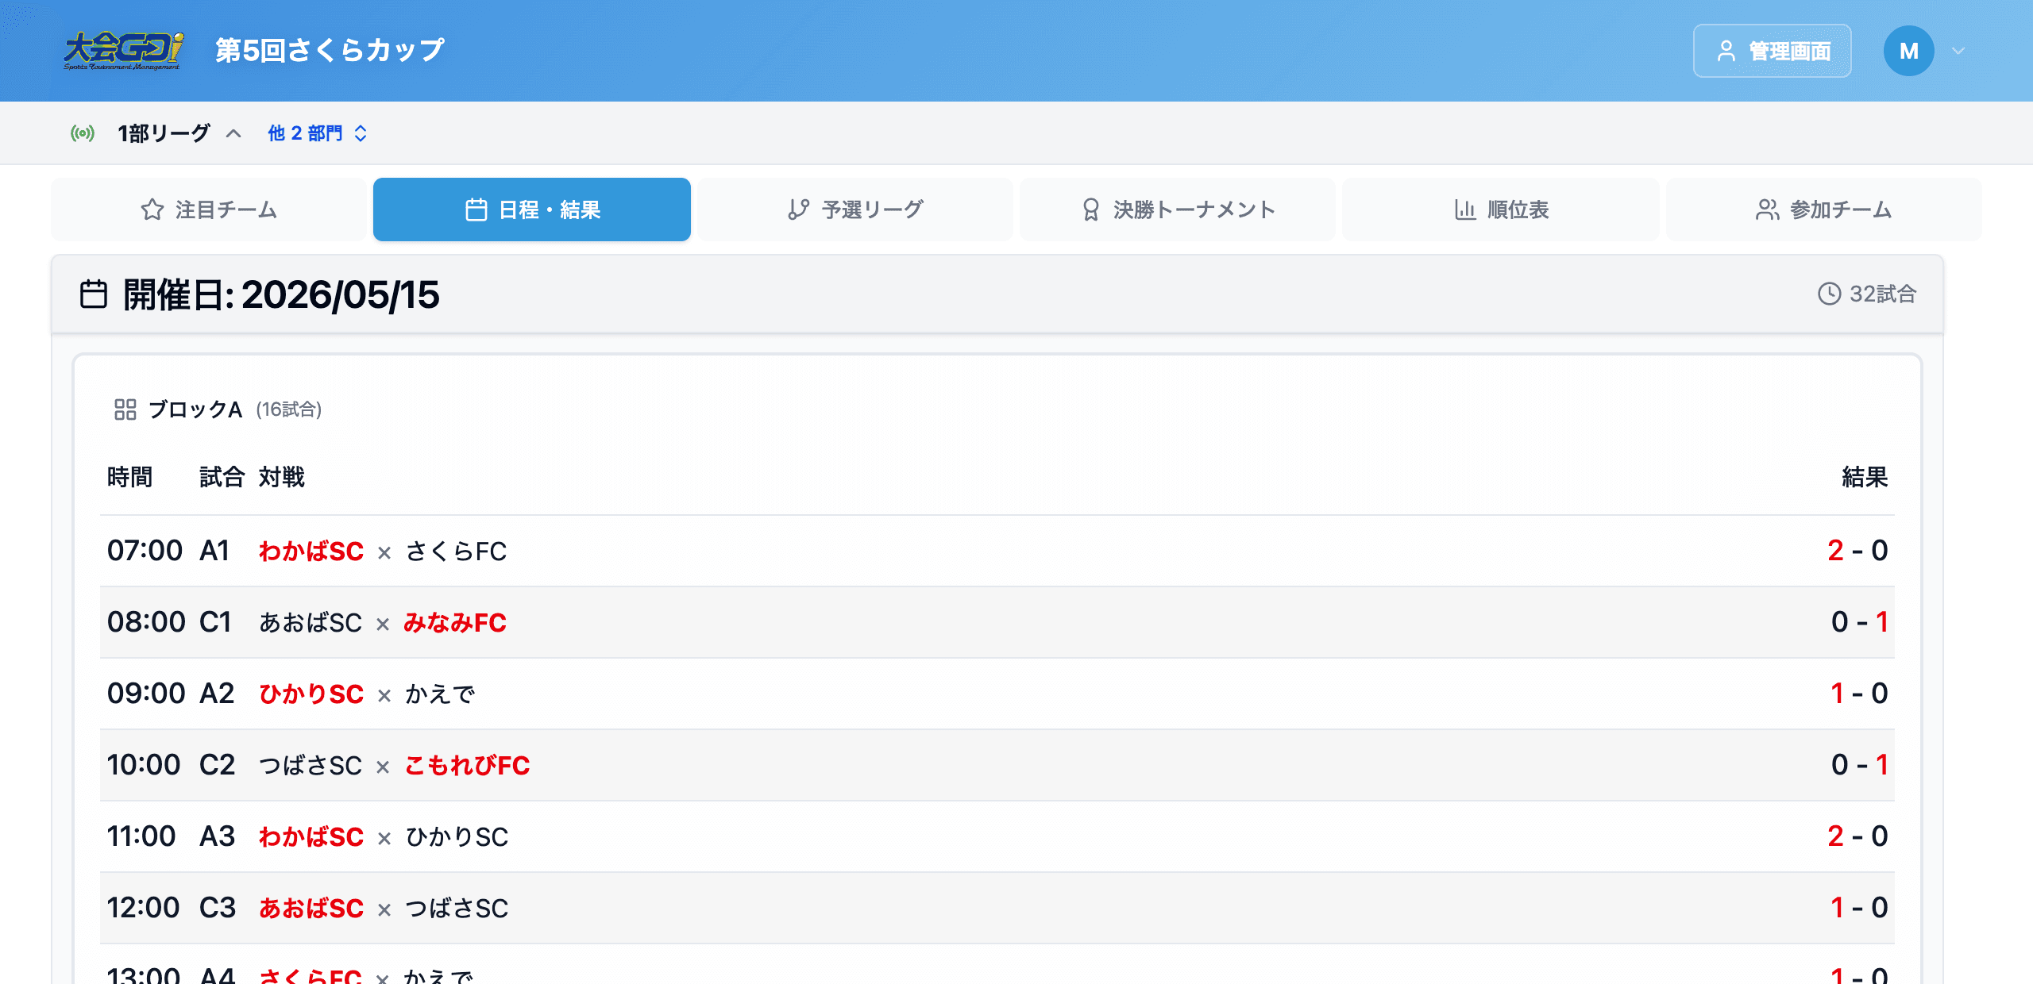2033x984 pixels.
Task: Click あおばSC in match C3
Action: 311,908
